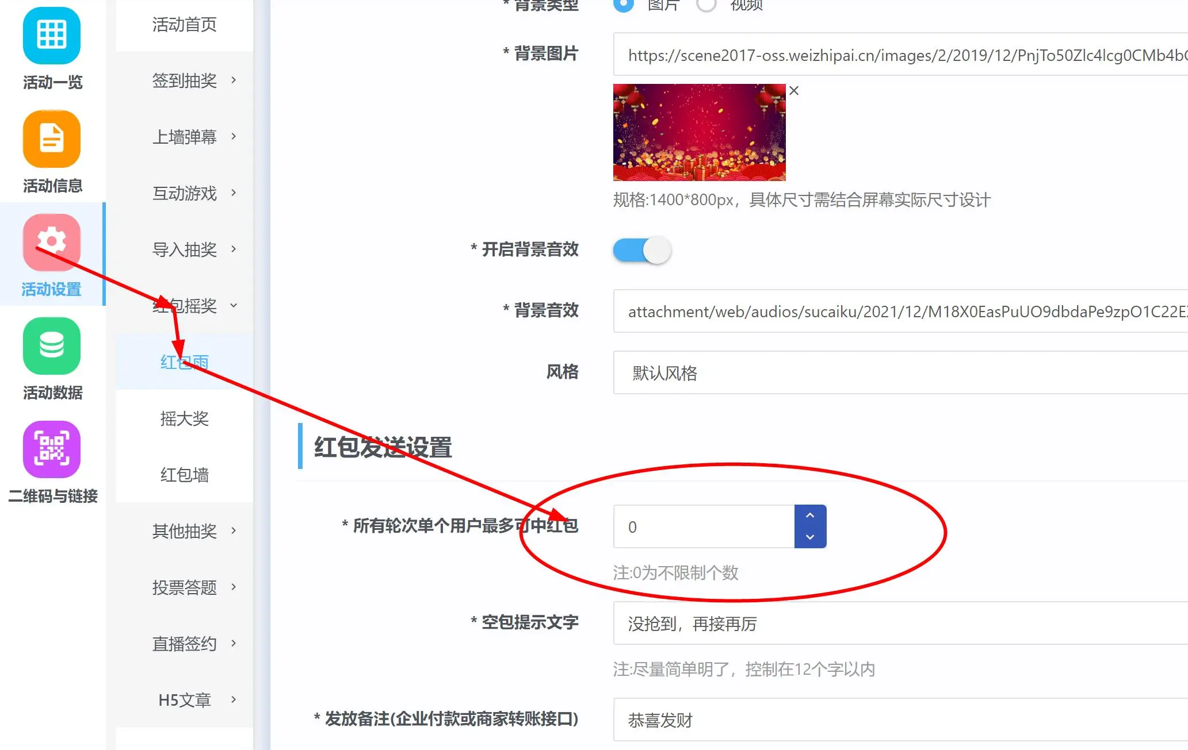Open the 活动数据 database icon

click(x=52, y=346)
